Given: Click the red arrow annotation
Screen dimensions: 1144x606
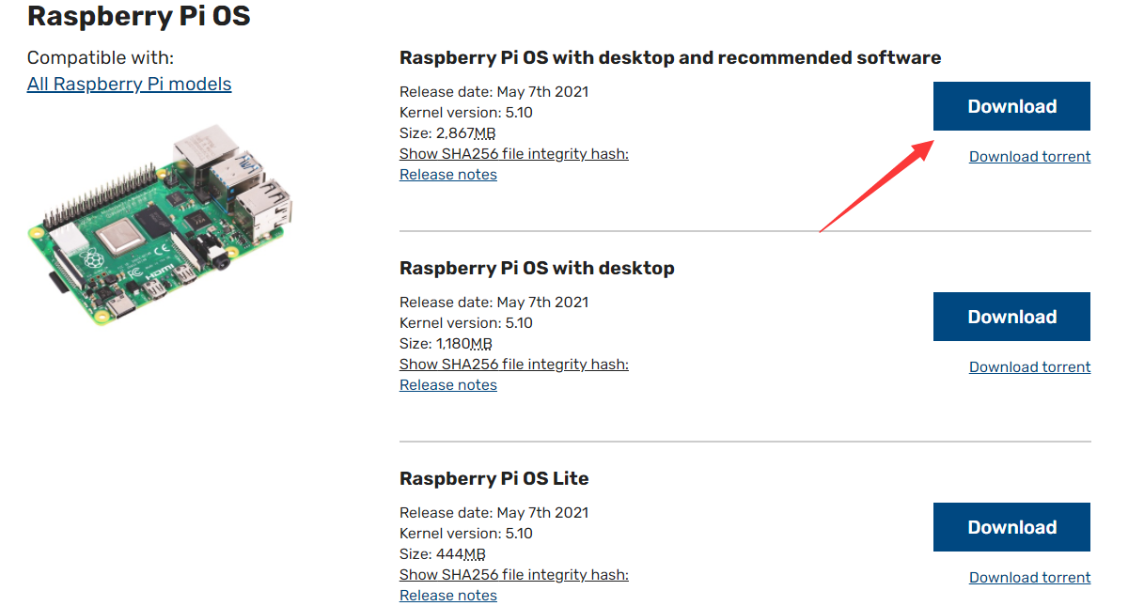Looking at the screenshot, I should tap(876, 186).
